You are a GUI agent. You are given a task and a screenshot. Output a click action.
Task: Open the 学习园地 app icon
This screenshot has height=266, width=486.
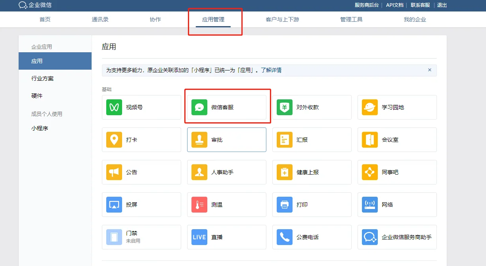[x=370, y=107]
